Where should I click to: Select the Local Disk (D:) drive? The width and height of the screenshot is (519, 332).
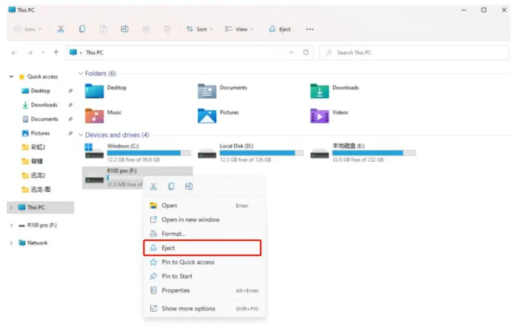[250, 153]
